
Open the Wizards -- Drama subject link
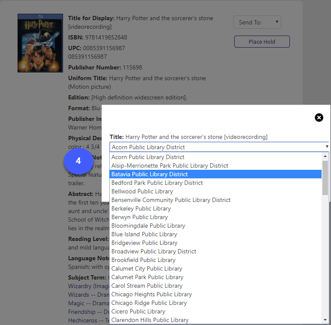89,295
